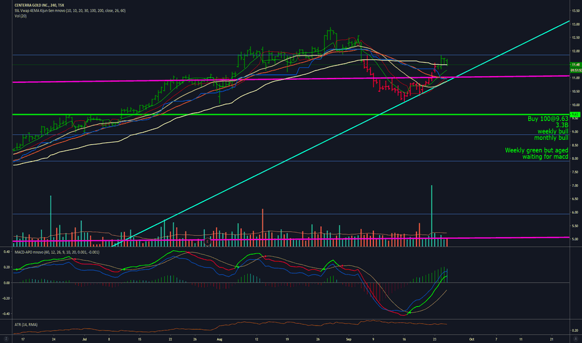Screen dimensions: 582x343
Task: Click the tallest teal volume bar near Sep 23
Action: tap(432, 216)
